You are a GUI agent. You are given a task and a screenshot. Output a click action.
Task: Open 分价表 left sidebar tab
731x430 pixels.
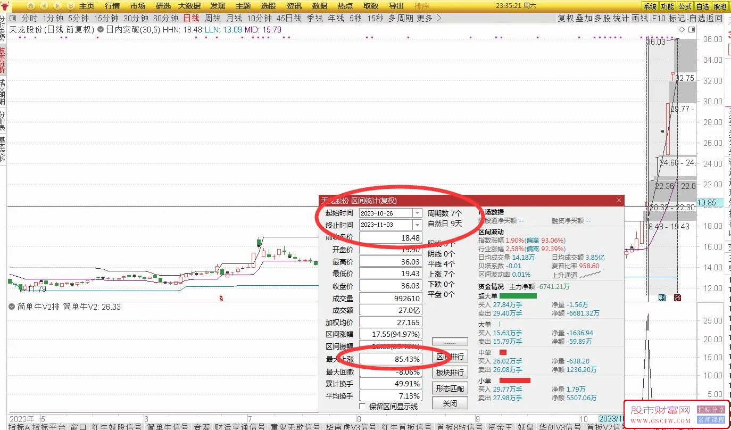coord(3,121)
